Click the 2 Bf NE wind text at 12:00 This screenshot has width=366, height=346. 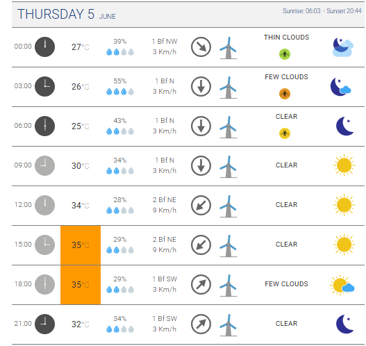(x=165, y=200)
